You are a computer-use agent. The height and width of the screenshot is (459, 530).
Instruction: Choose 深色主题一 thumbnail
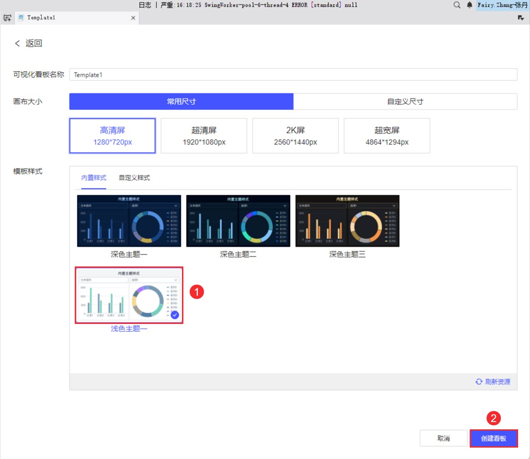(129, 221)
